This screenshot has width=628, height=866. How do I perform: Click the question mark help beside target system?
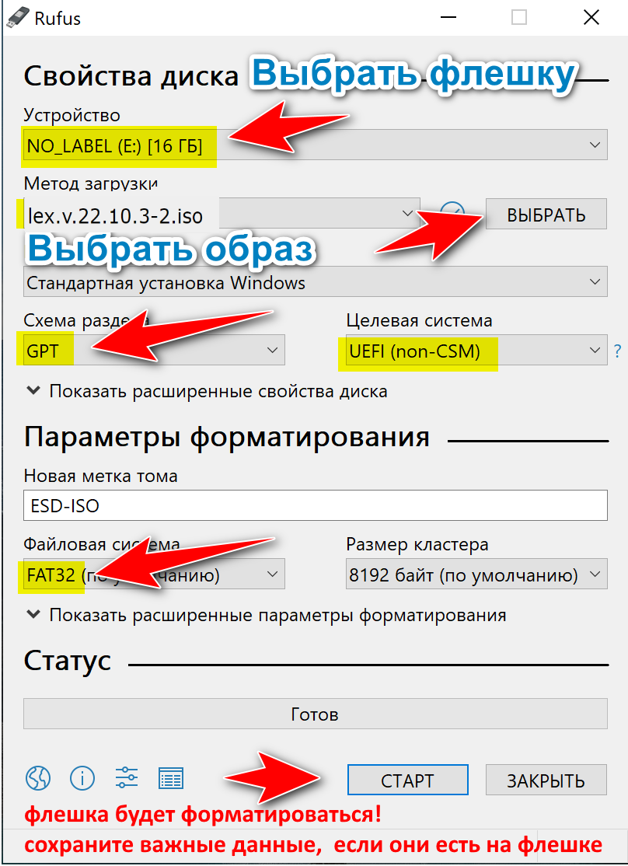(x=617, y=351)
